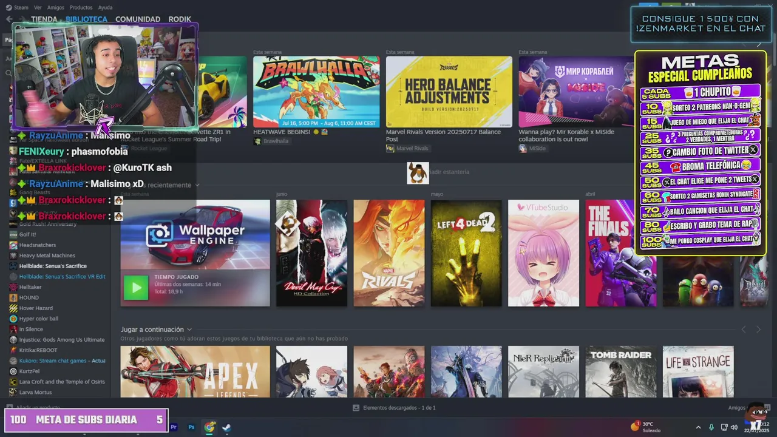
Task: Open the Ayuda menu
Action: 105,7
